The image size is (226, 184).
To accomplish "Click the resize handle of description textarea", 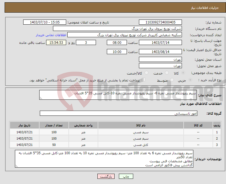I will tap(41, 98).
